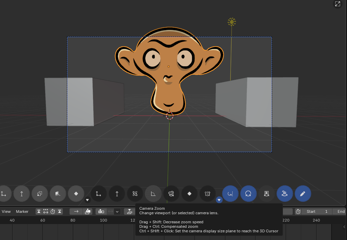347x240 pixels.
Task: Click the lighter gray overlapping squares button
Action: click(x=40, y=194)
